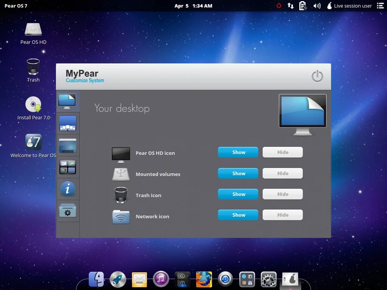Open the clock backup dock icon
Screen dimensions: 387x290
225,279
